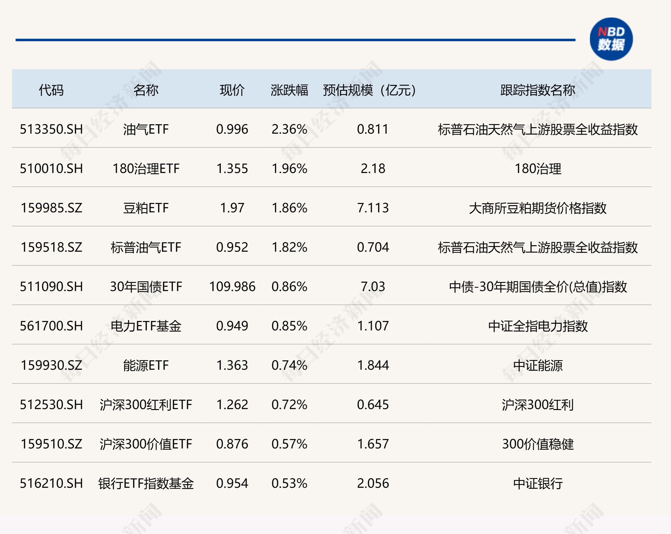Click the change value 0.74%
This screenshot has height=534, width=671.
pyautogui.click(x=289, y=365)
